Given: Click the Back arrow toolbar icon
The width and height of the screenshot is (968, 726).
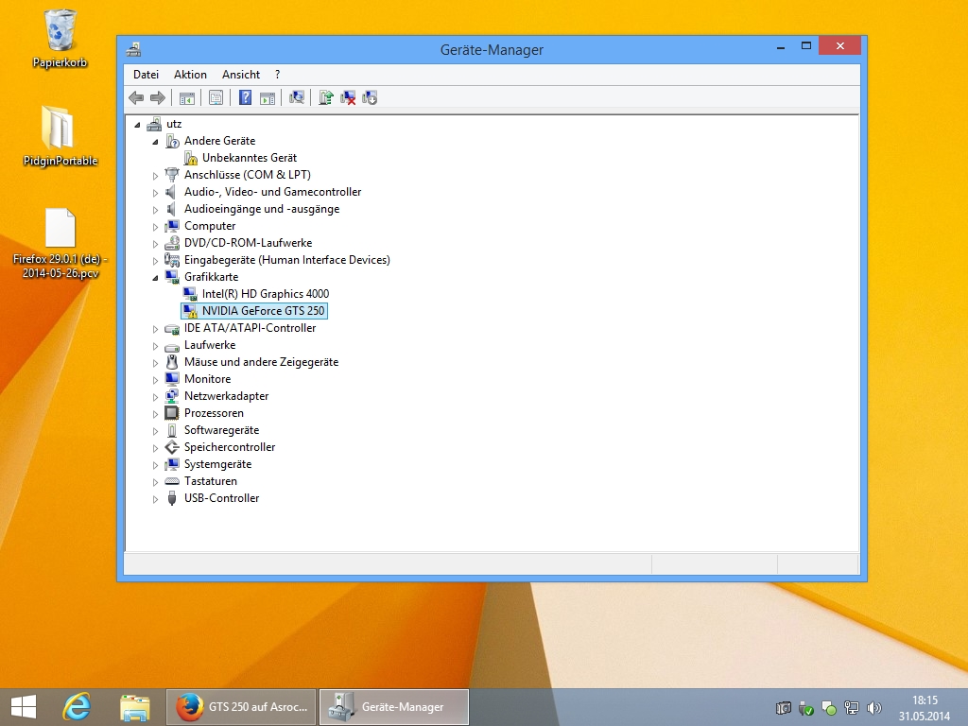Looking at the screenshot, I should pyautogui.click(x=136, y=97).
